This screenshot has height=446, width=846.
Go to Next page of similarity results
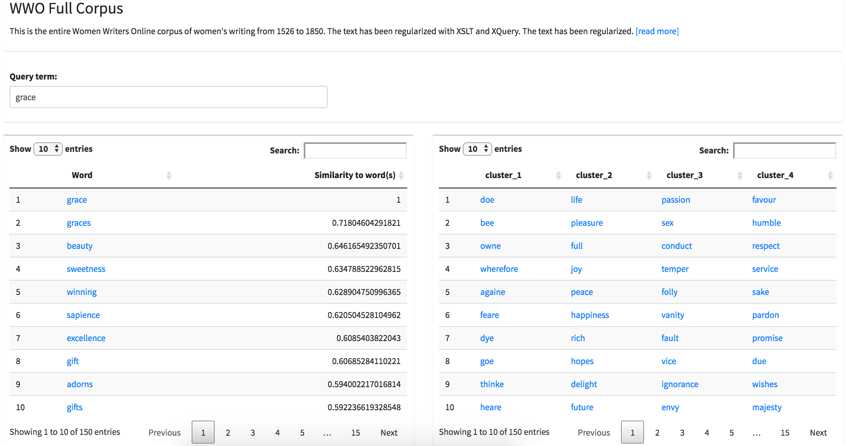point(388,432)
